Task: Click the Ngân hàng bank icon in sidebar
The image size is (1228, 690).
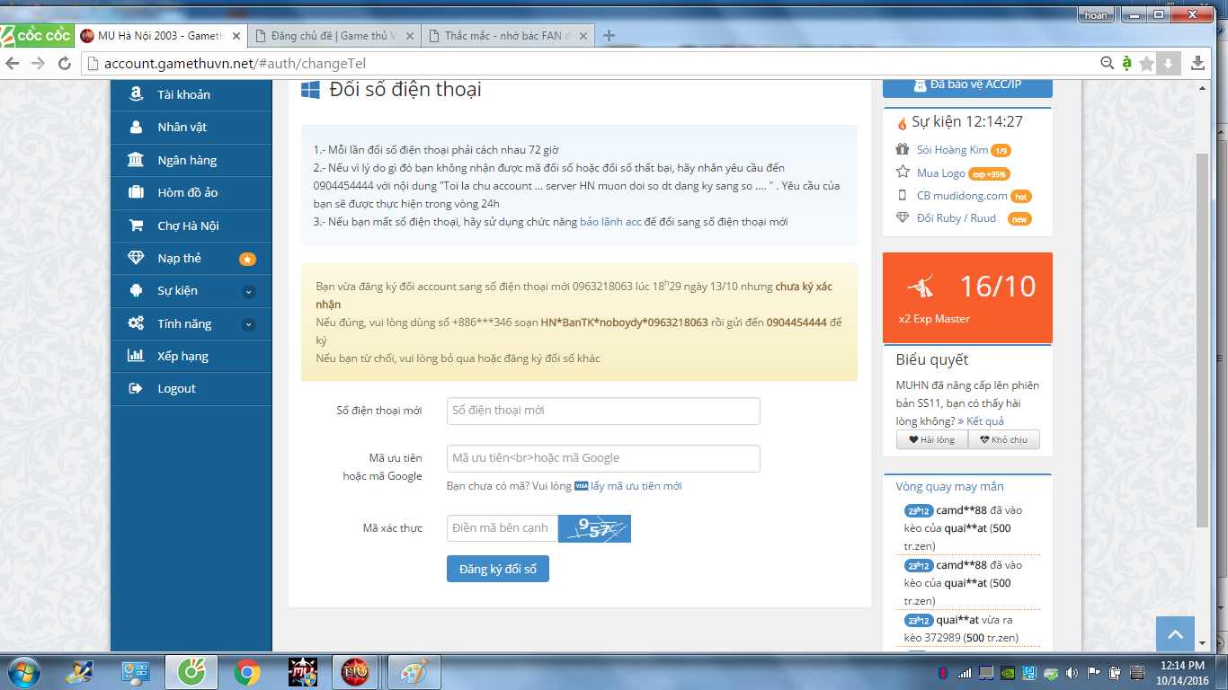Action: coord(136,160)
